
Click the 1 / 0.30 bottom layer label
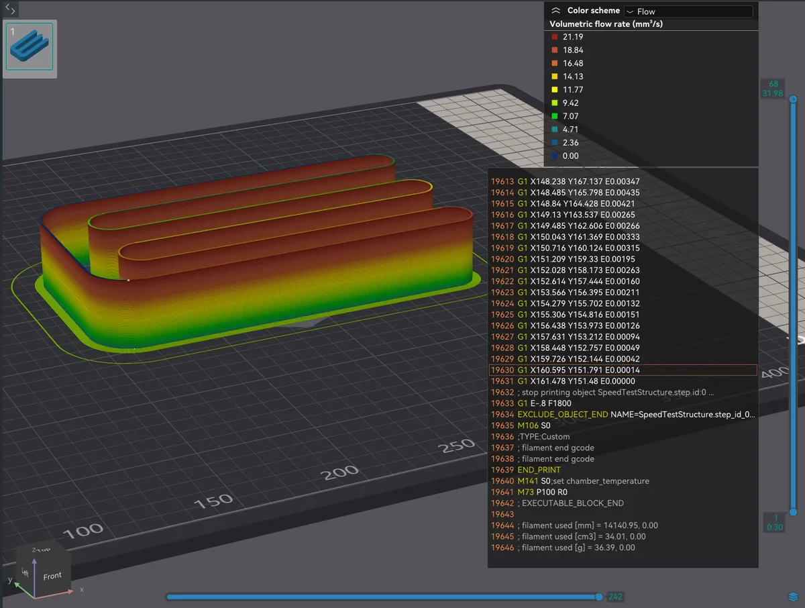pos(775,522)
